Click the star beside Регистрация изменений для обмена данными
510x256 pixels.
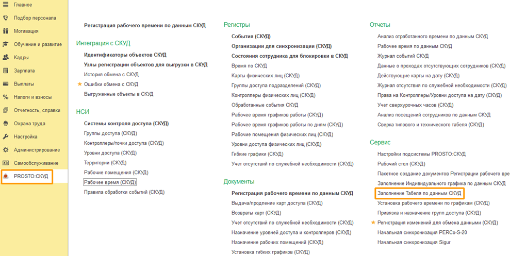pyautogui.click(x=373, y=223)
